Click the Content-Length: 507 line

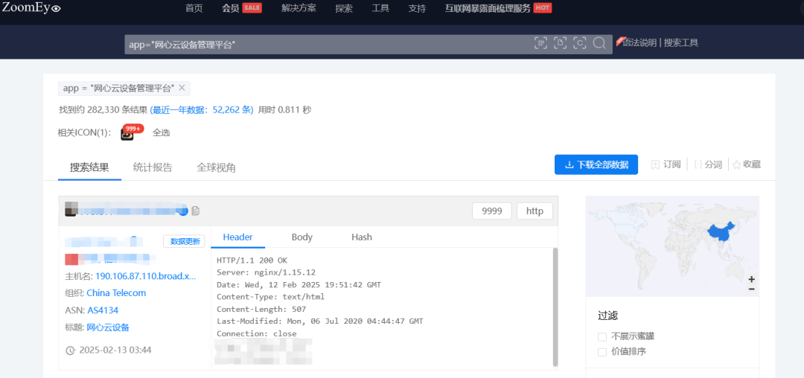261,310
